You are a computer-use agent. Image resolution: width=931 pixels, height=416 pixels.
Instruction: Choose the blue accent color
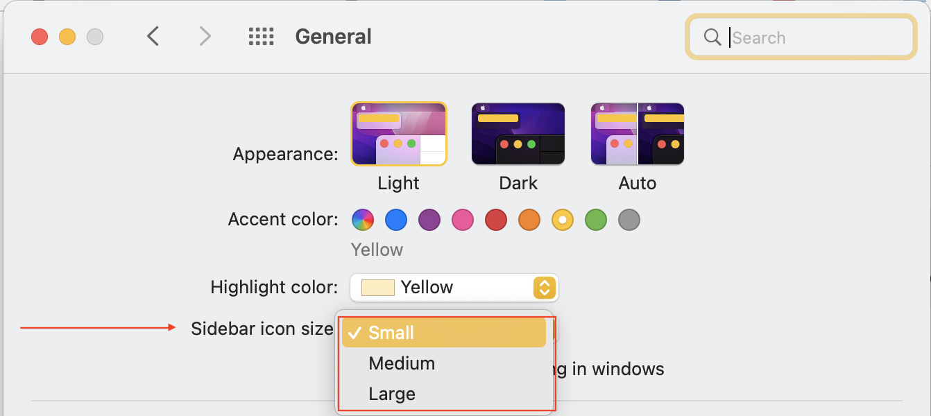(x=396, y=220)
